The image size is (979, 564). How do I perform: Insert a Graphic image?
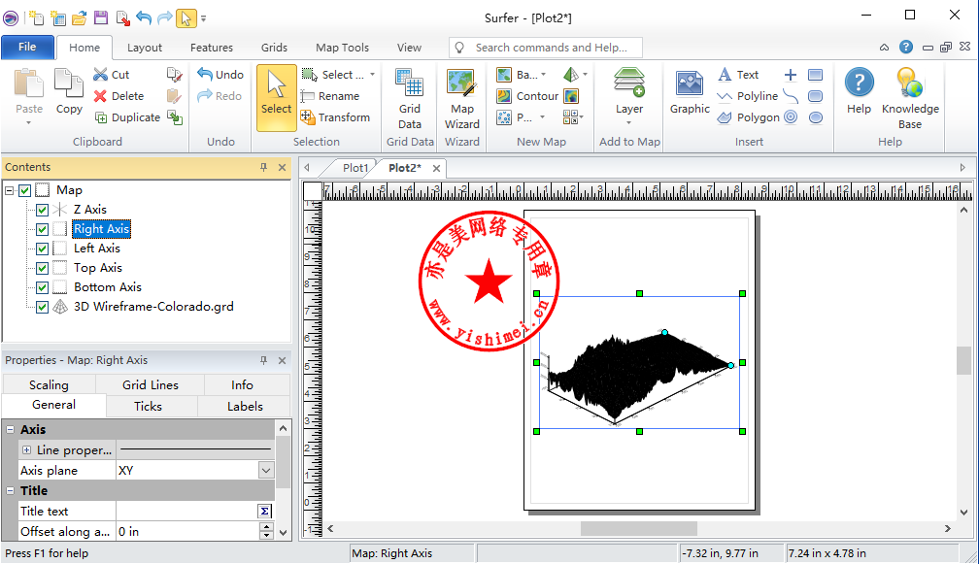(690, 91)
